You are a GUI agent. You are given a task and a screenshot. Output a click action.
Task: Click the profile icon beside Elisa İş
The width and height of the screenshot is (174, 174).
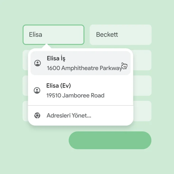point(37,63)
